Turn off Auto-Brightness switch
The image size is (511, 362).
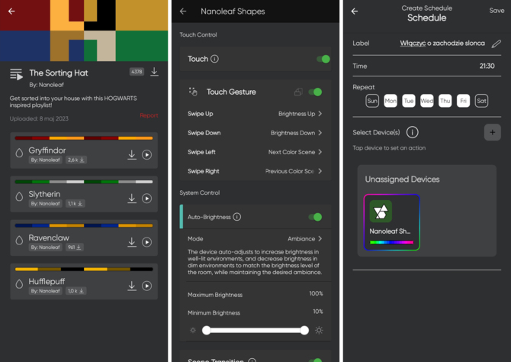pyautogui.click(x=315, y=217)
